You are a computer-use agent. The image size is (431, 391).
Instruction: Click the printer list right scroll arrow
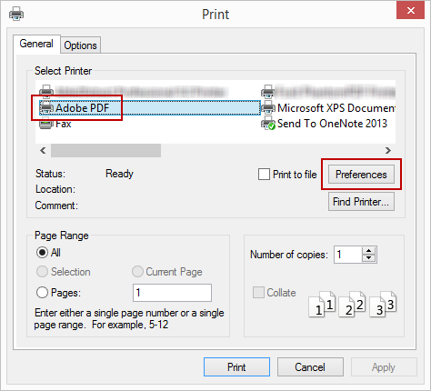pos(388,150)
